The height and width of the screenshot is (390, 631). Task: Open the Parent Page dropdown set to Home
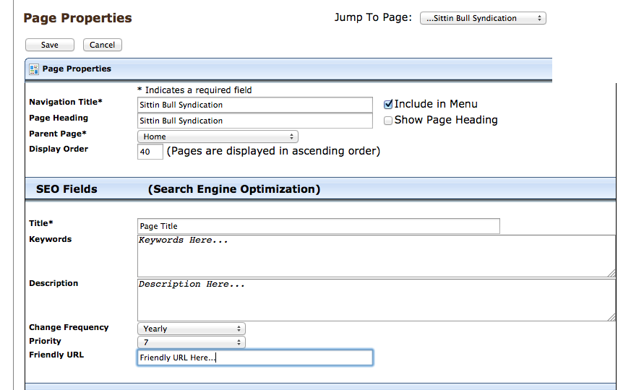pos(218,136)
